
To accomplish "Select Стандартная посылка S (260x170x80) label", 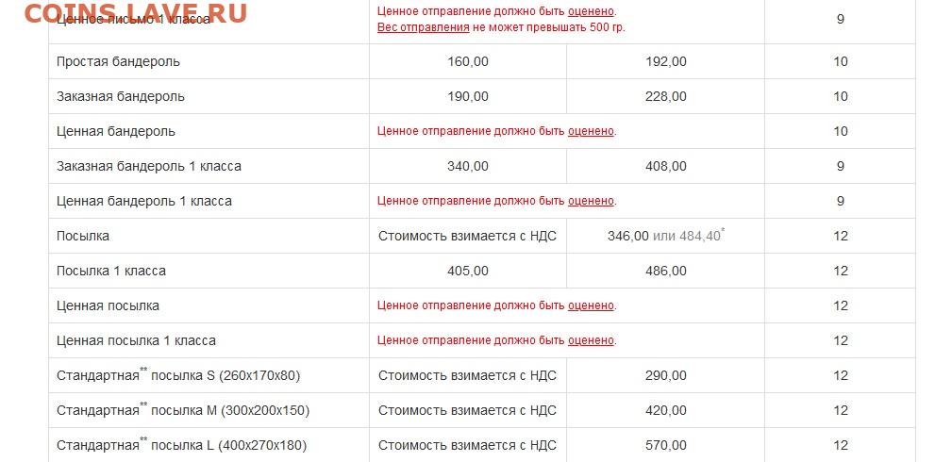I will 178,376.
